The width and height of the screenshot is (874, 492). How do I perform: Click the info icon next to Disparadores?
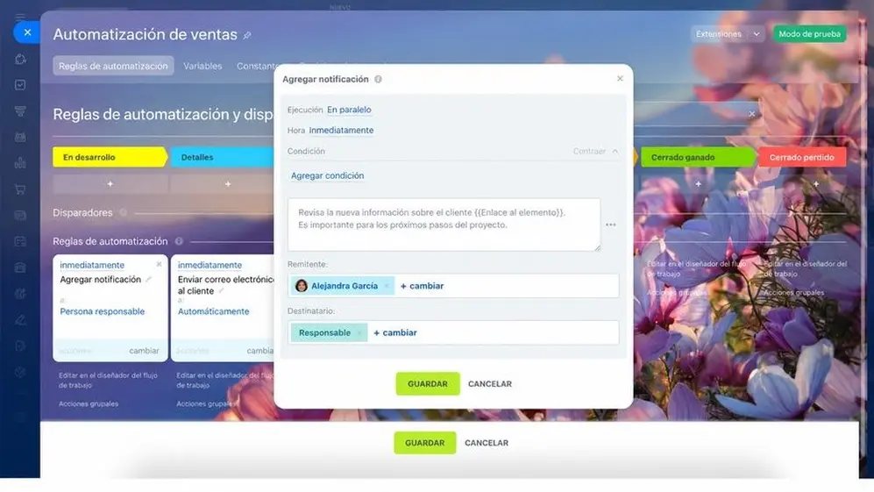[124, 212]
